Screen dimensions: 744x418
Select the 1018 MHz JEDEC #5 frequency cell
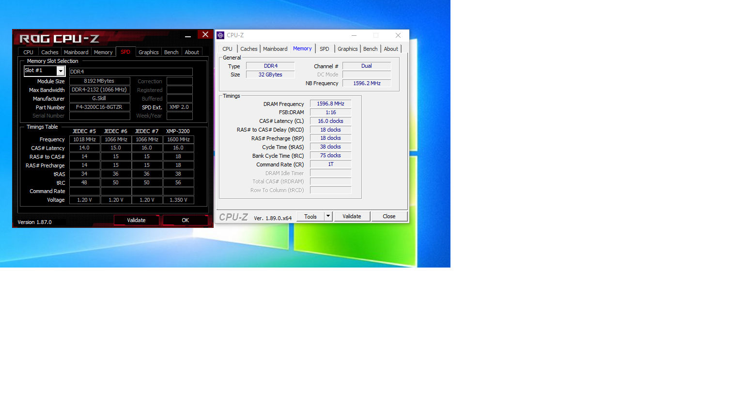(x=84, y=139)
